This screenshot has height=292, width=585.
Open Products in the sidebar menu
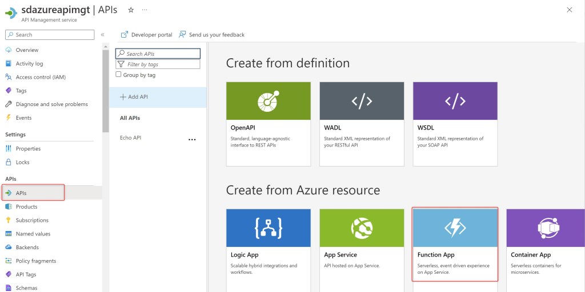[26, 206]
